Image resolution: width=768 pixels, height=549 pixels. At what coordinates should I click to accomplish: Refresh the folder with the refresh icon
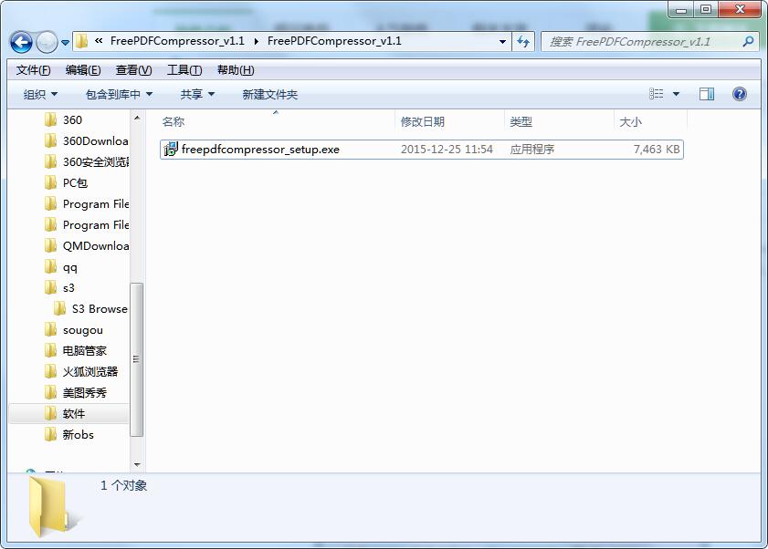click(x=523, y=42)
